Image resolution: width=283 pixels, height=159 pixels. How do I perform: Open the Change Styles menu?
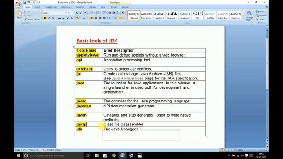coord(249,15)
